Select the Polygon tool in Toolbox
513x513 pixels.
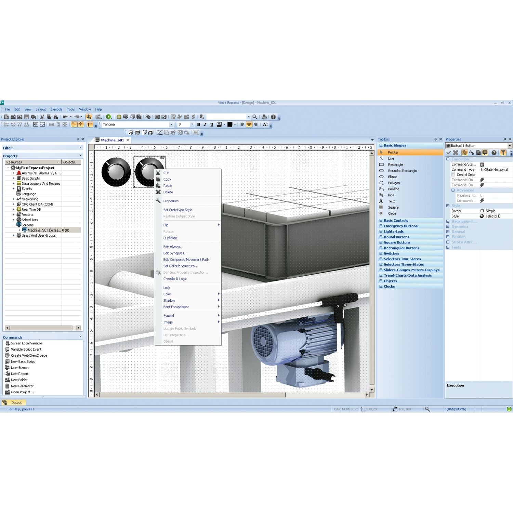point(394,183)
